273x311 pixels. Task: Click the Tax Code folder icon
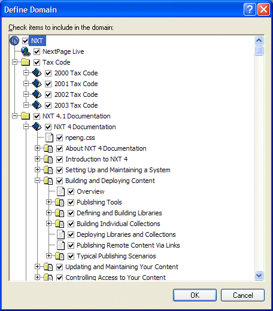click(x=26, y=62)
